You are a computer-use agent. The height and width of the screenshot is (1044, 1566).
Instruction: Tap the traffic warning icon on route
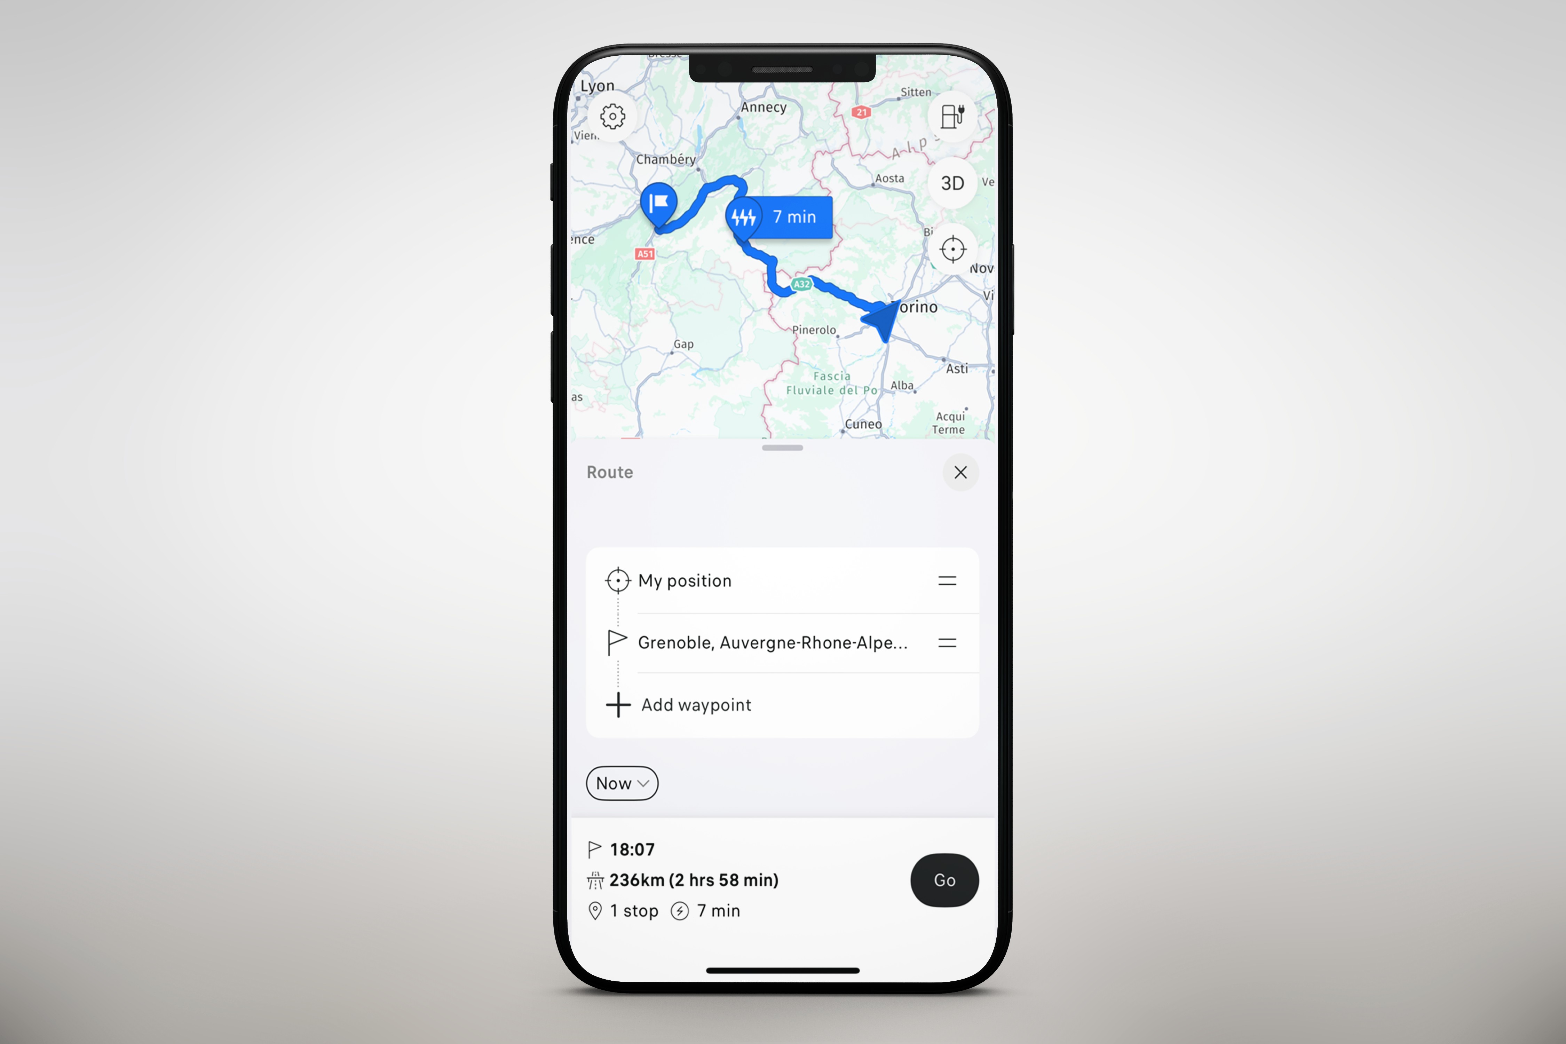click(740, 218)
